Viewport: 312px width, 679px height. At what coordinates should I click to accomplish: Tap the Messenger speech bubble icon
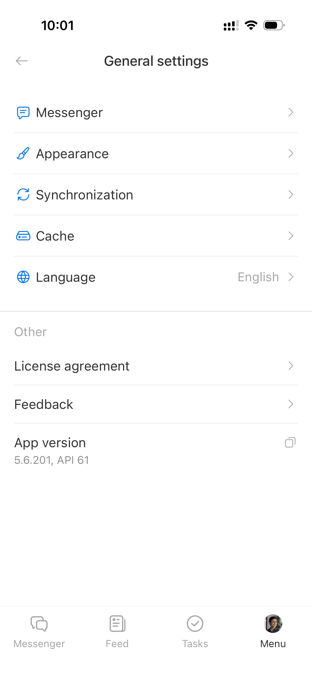[x=23, y=113]
